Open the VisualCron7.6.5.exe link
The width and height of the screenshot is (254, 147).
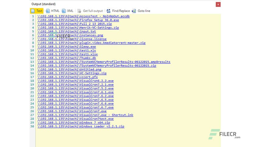click(76, 100)
